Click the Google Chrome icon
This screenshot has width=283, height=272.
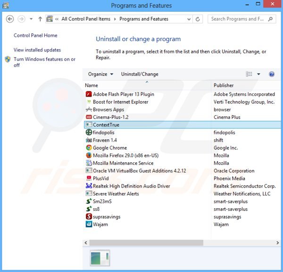coord(89,148)
